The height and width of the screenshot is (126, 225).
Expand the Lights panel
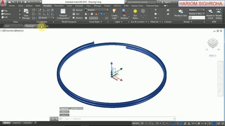point(118,22)
